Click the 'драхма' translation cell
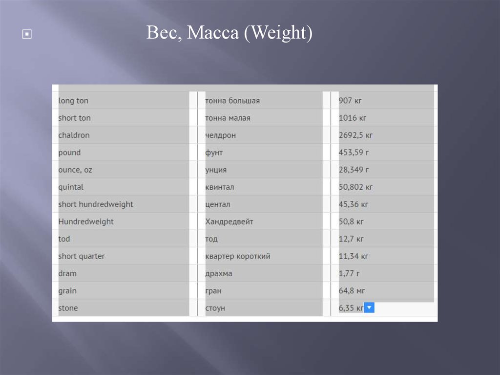Screen dimensions: 500x375 click(x=219, y=273)
